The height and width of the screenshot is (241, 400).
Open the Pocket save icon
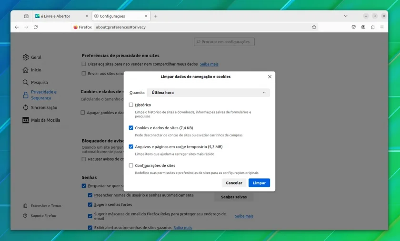(x=353, y=27)
